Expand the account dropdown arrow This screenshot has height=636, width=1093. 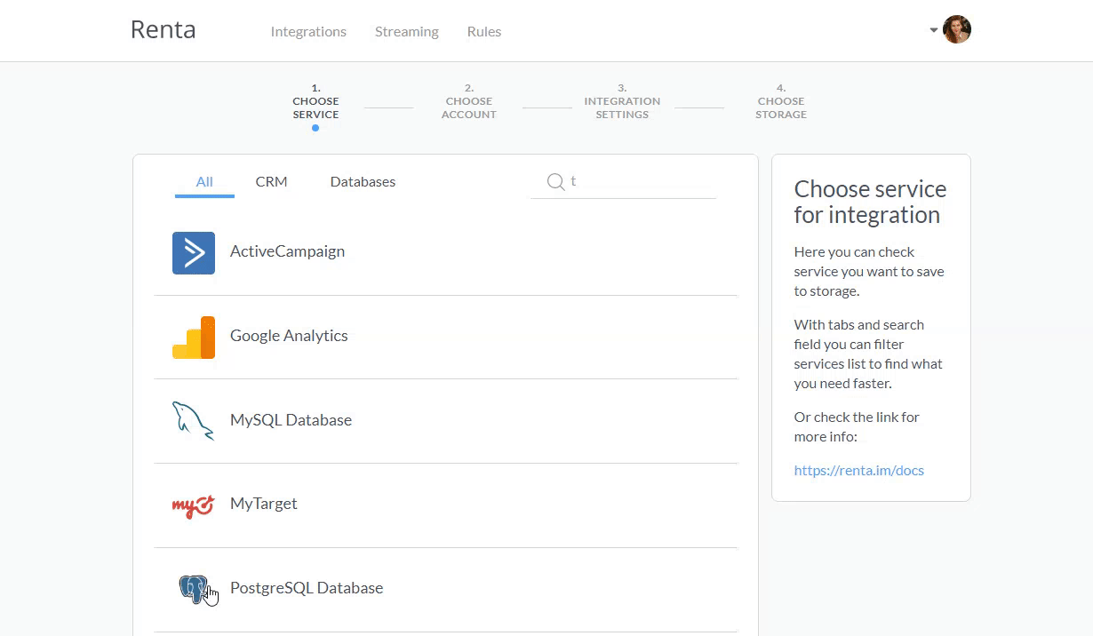pos(934,30)
